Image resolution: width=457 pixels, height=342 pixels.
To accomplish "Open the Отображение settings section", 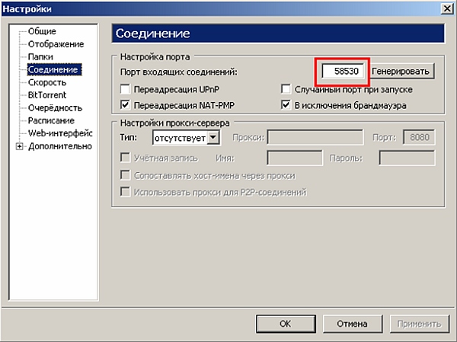I will [55, 43].
